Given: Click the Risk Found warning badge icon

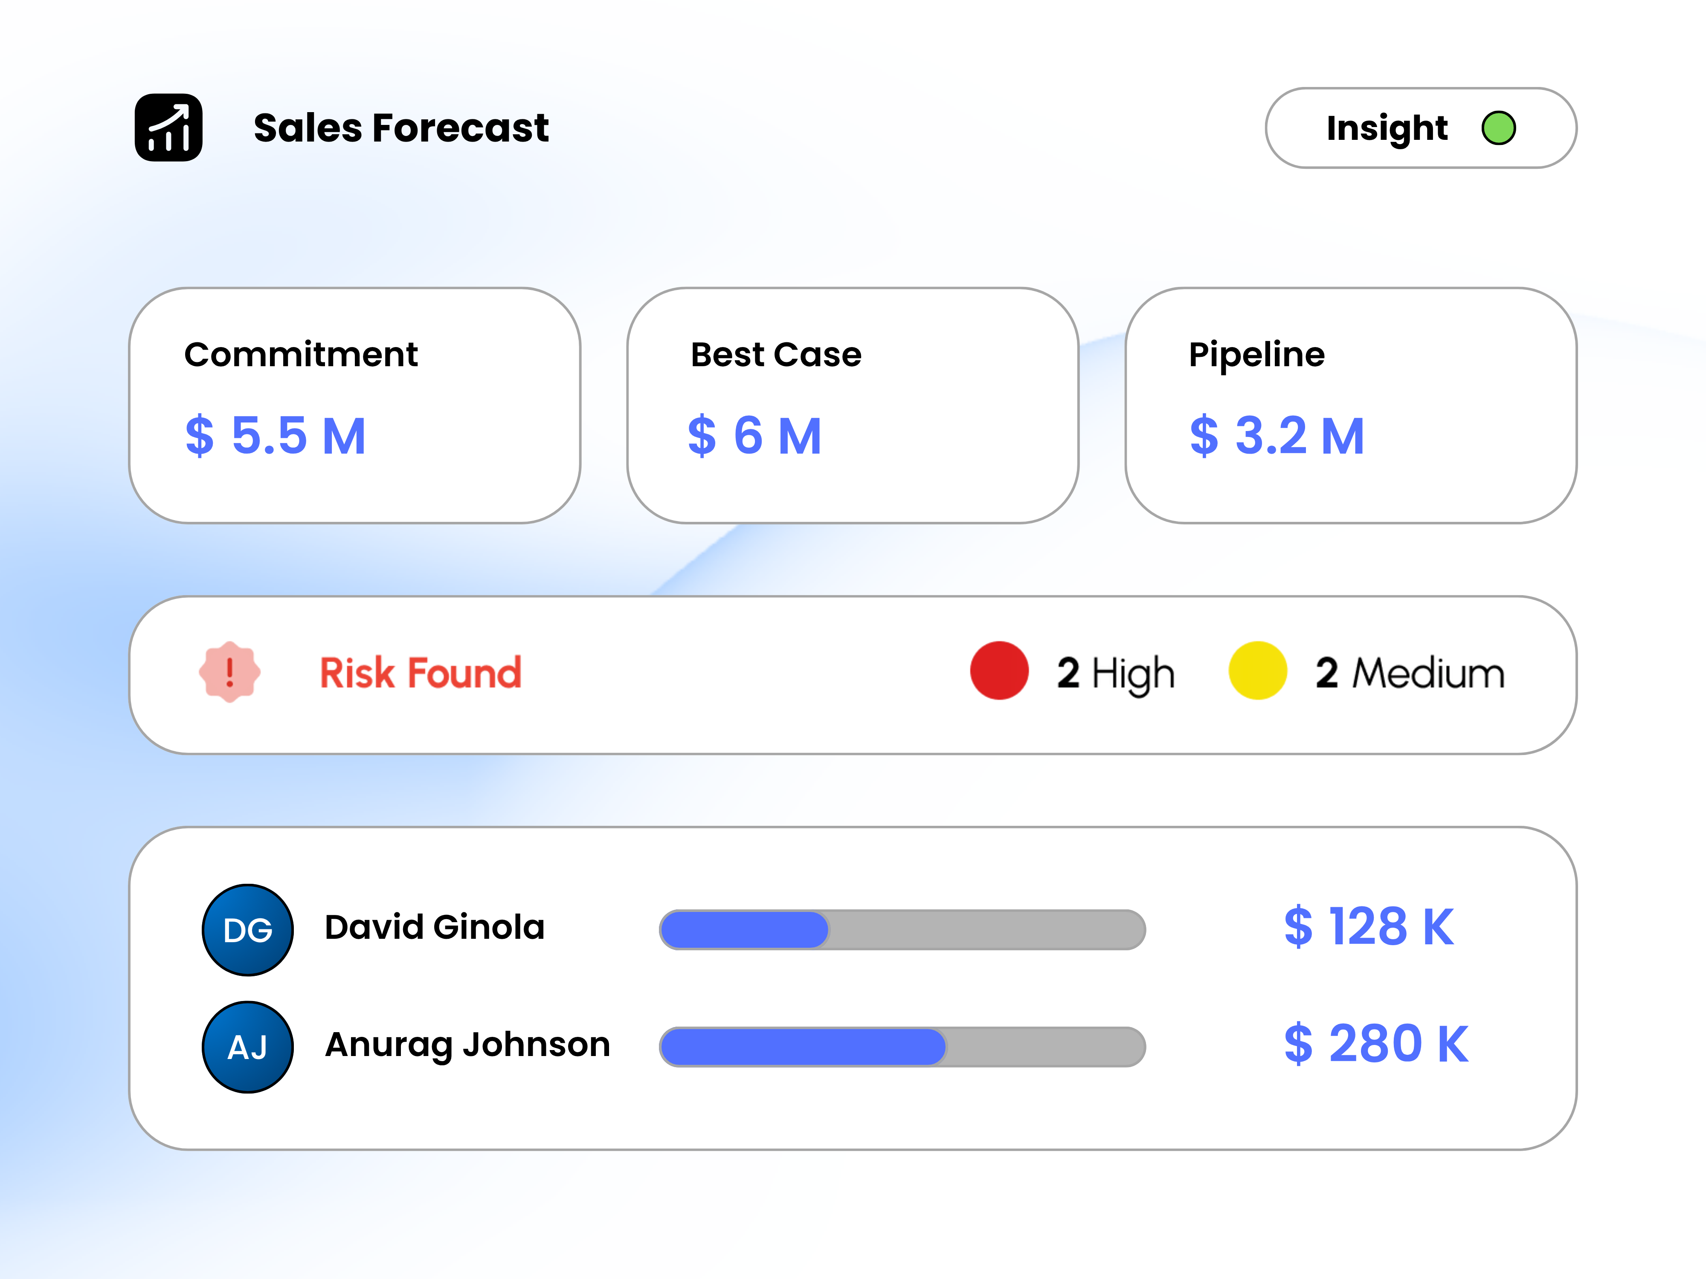Looking at the screenshot, I should pos(229,672).
